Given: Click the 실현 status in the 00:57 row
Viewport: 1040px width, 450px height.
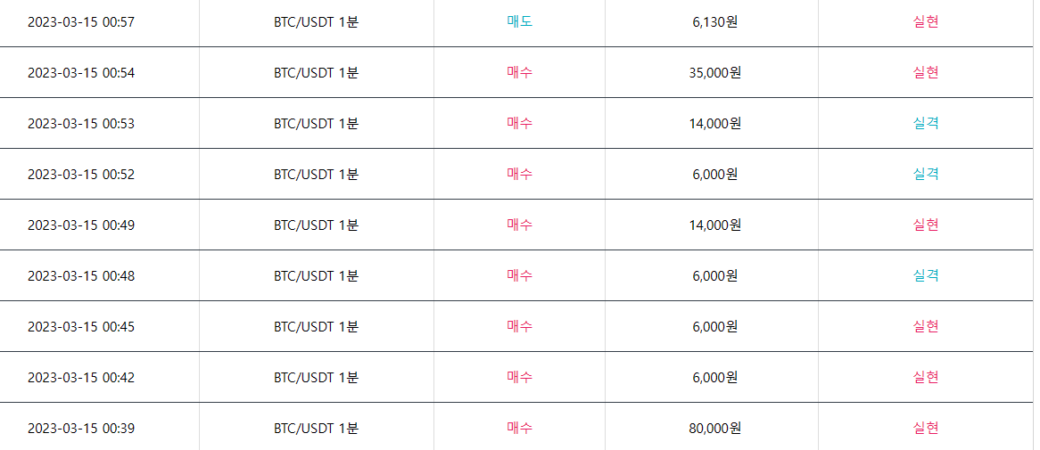Looking at the screenshot, I should (926, 21).
